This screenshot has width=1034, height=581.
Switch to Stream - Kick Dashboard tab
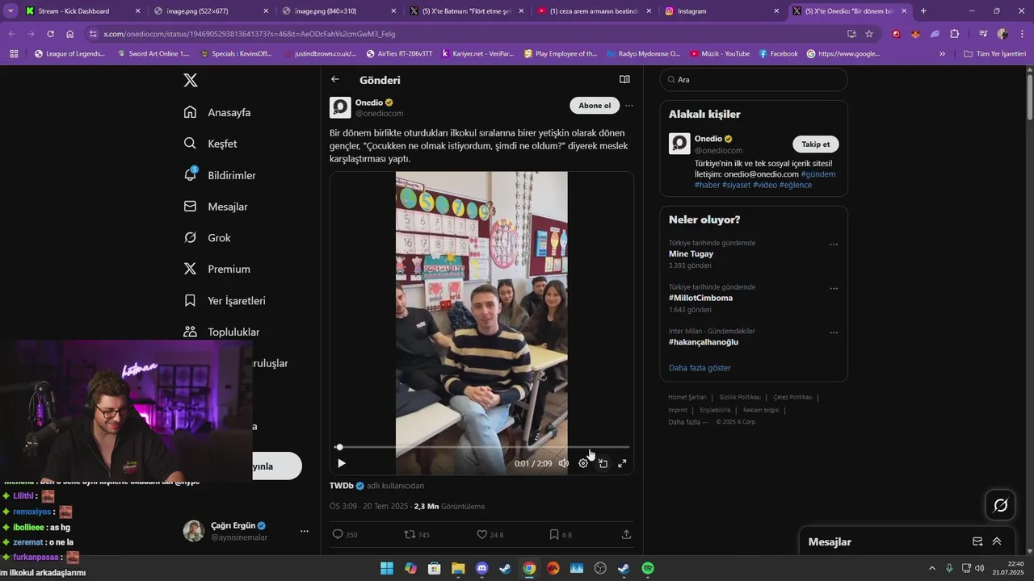pyautogui.click(x=81, y=11)
